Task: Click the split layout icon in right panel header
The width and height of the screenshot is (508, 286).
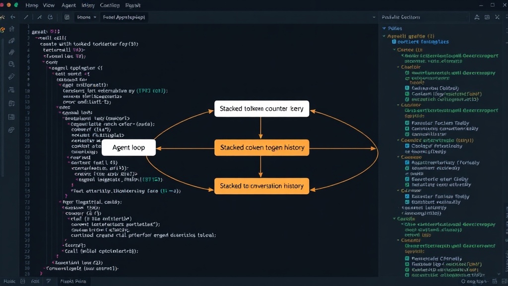Action: click(487, 17)
